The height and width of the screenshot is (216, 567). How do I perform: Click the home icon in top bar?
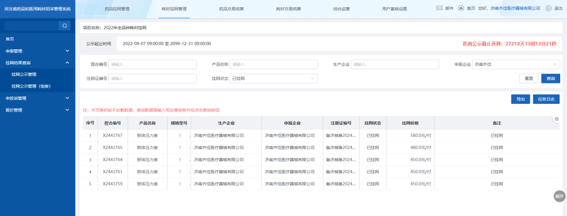461,8
